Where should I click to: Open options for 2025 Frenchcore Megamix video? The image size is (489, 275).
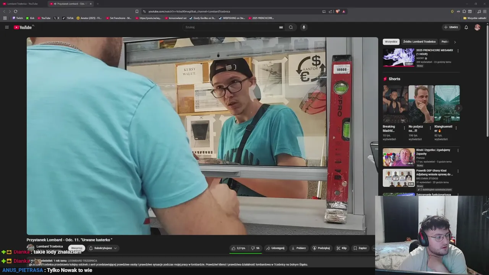(x=458, y=50)
